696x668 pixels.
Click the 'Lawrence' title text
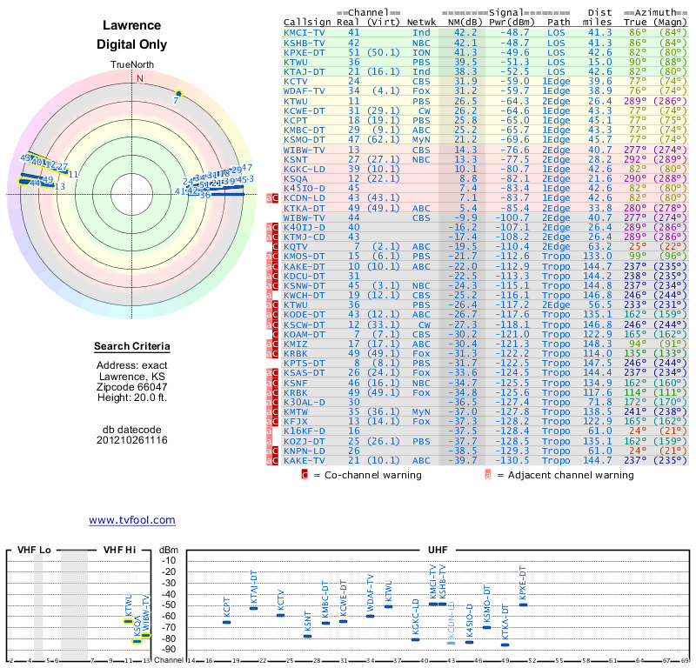click(132, 25)
